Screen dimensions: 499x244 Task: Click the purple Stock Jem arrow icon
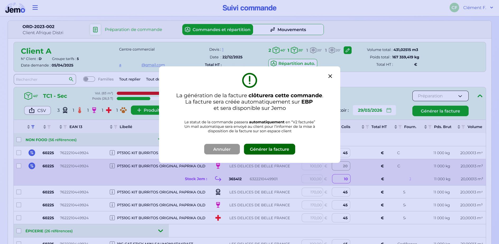click(x=218, y=179)
